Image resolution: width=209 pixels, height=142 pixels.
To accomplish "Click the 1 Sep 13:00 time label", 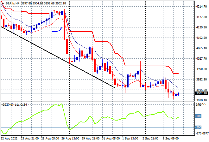I will pyautogui.click(x=130, y=139).
